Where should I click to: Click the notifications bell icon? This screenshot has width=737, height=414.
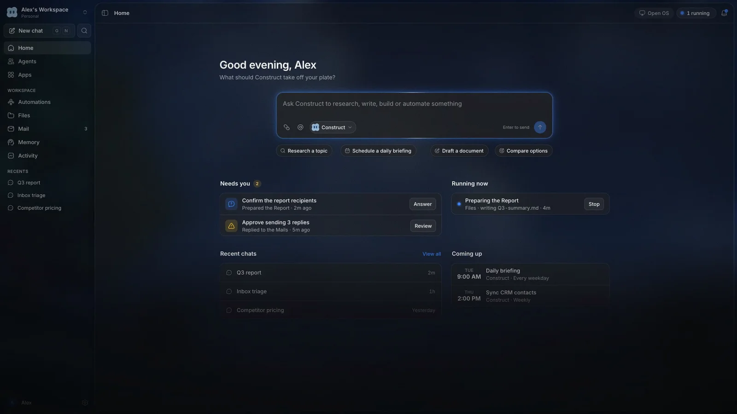724,13
